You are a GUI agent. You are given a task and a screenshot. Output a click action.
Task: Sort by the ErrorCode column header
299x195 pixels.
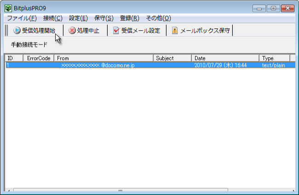39,58
